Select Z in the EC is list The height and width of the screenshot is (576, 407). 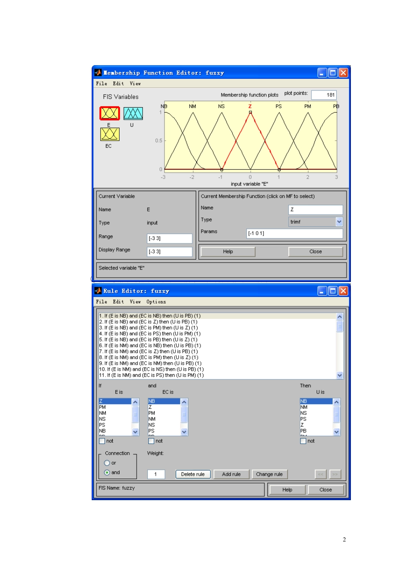click(x=165, y=408)
